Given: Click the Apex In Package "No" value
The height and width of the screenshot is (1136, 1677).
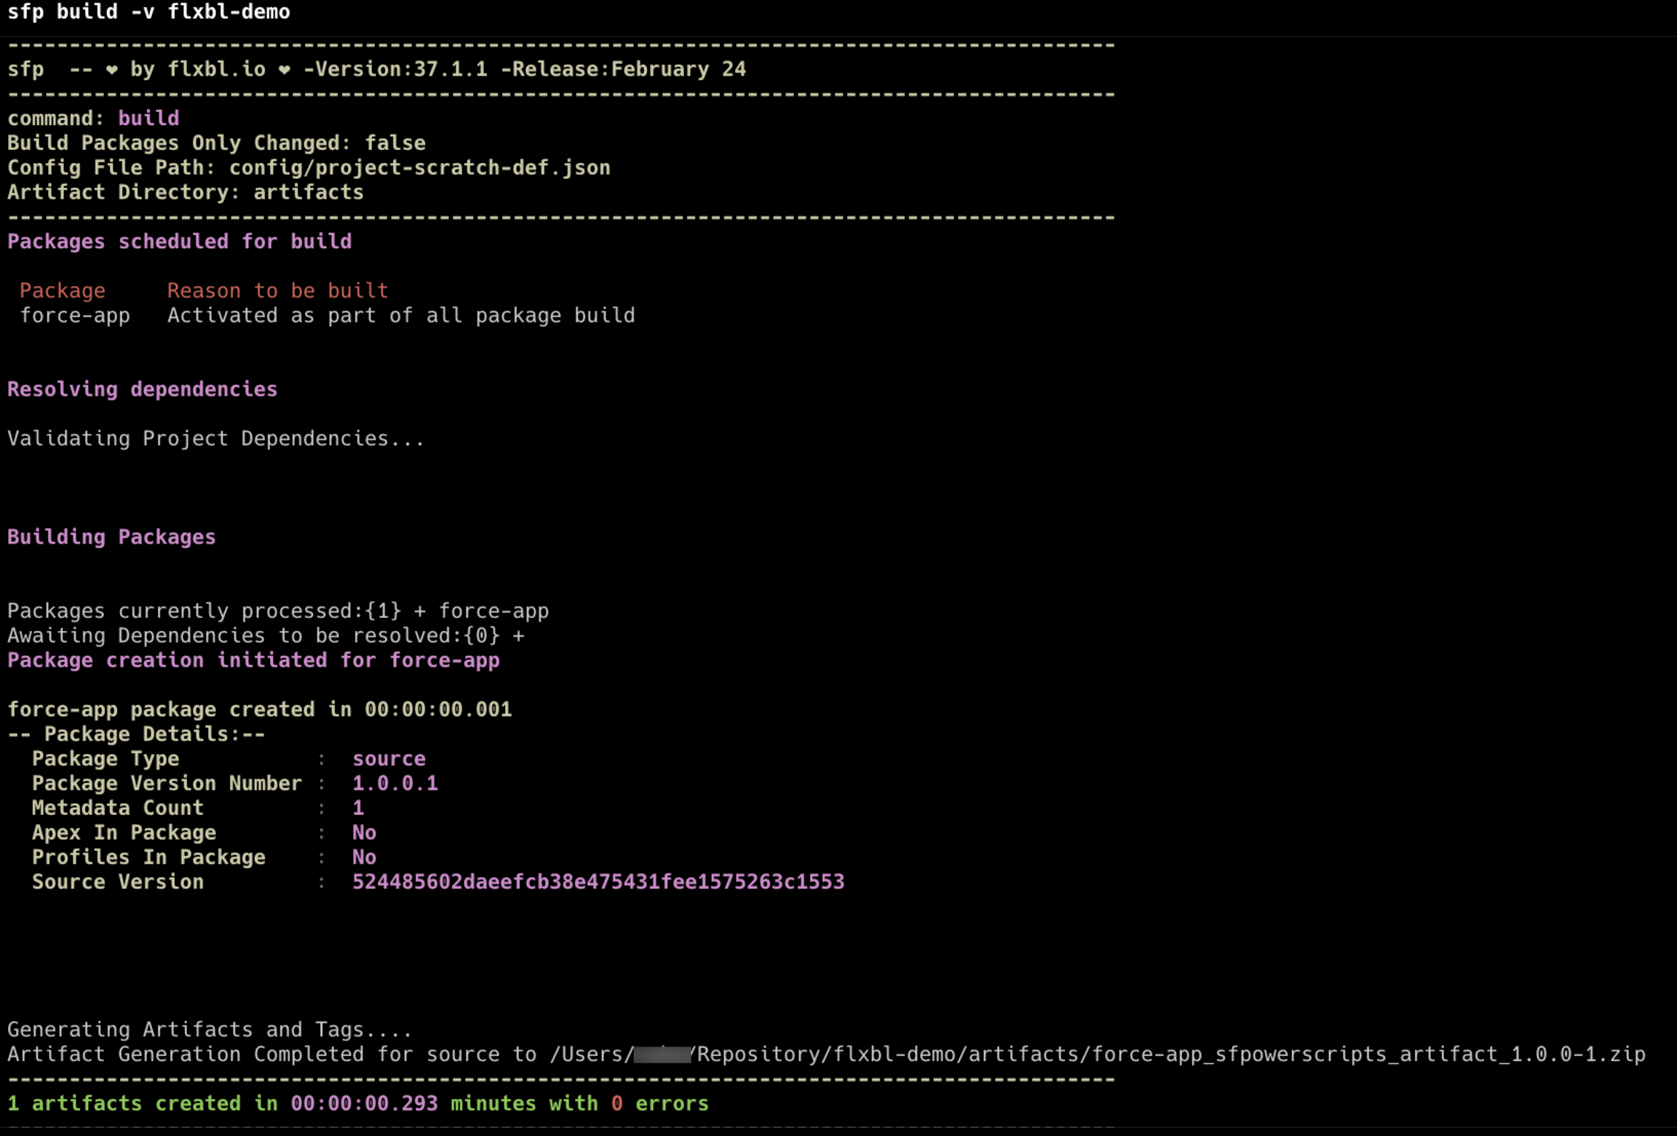Looking at the screenshot, I should 364,833.
